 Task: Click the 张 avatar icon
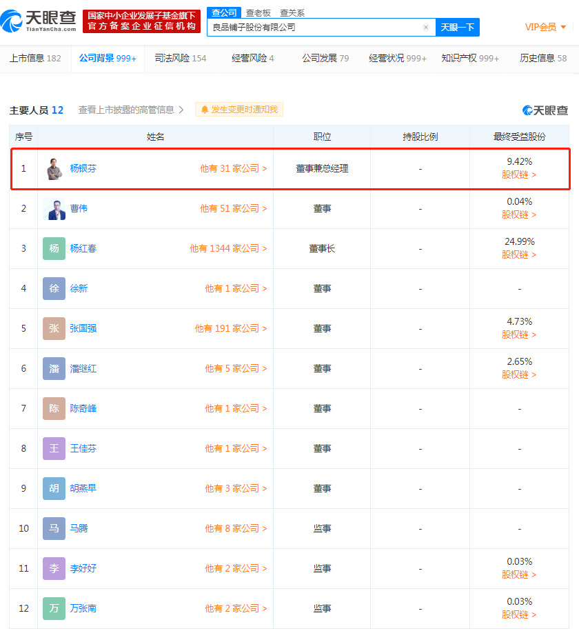click(x=54, y=328)
